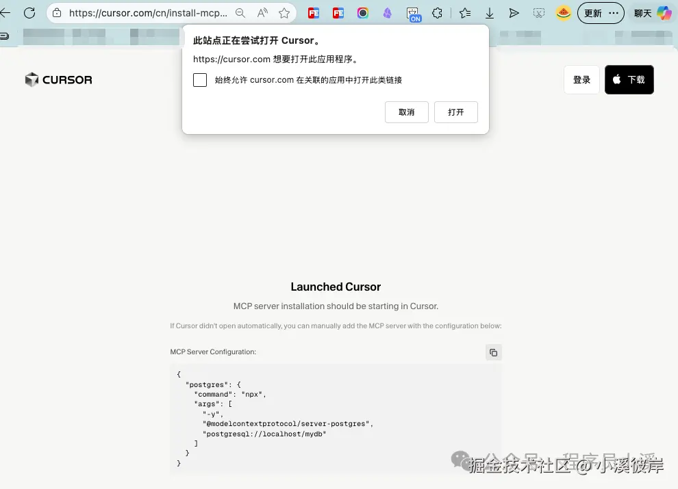Click the send paper-plane icon
The height and width of the screenshot is (489, 678).
[514, 14]
